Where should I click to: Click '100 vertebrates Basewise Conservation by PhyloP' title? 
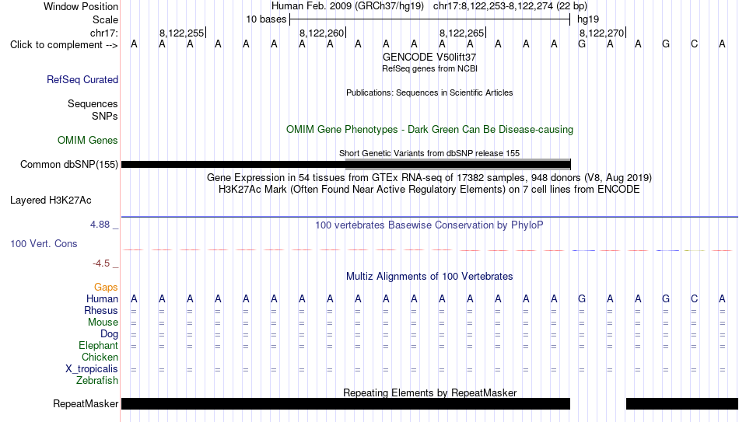pos(429,225)
